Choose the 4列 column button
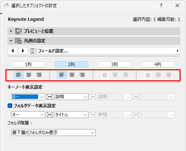 tap(158, 65)
